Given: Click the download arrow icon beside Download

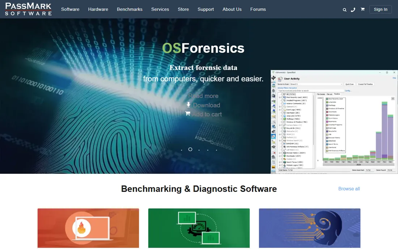Looking at the screenshot, I should (189, 105).
